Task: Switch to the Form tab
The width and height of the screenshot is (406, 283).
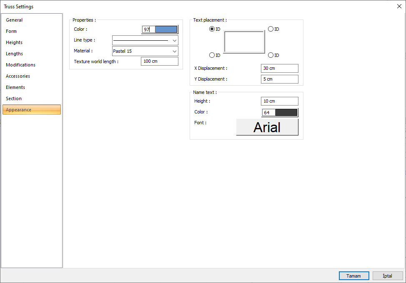Action: 11,31
